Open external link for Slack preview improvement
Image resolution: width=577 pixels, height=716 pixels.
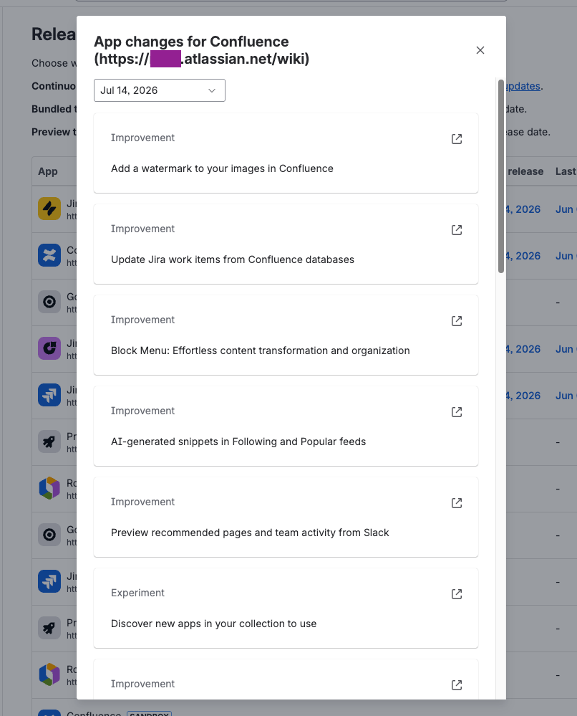(457, 502)
